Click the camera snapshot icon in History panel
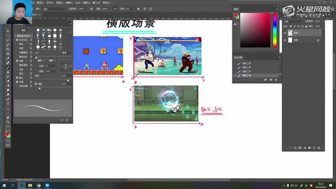 pos(271,79)
